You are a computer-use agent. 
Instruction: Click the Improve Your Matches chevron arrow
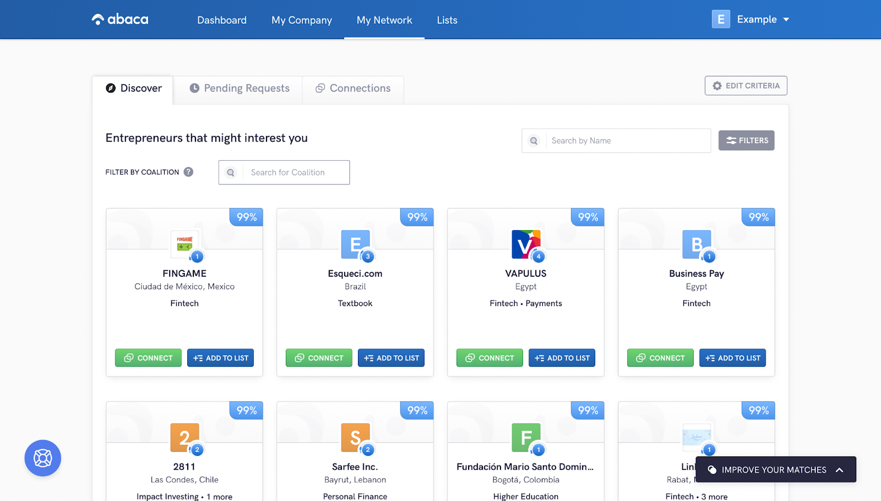tap(840, 470)
